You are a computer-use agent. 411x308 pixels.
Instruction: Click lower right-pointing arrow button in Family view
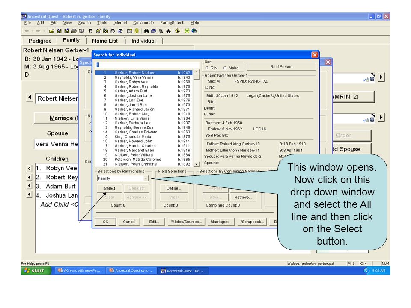[x=381, y=118]
